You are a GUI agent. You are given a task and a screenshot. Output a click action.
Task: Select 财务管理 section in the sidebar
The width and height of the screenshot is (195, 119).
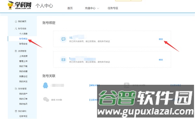22,89
